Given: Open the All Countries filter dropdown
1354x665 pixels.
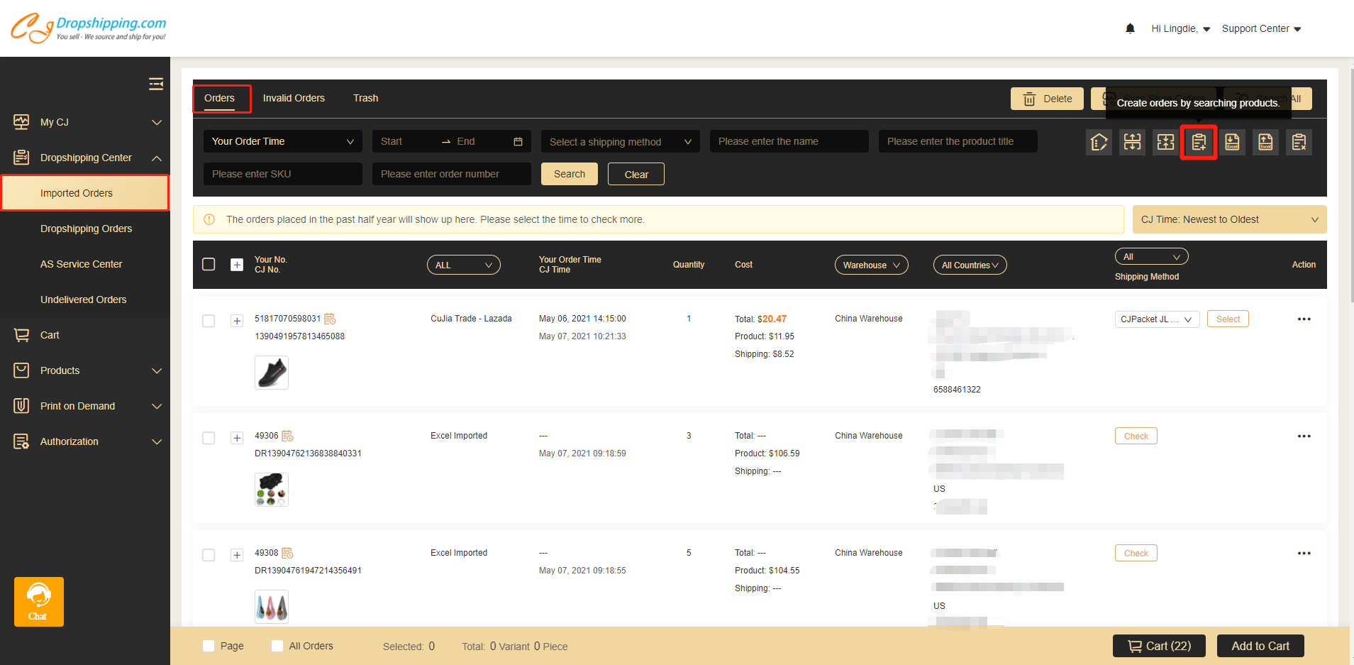Looking at the screenshot, I should pos(969,265).
